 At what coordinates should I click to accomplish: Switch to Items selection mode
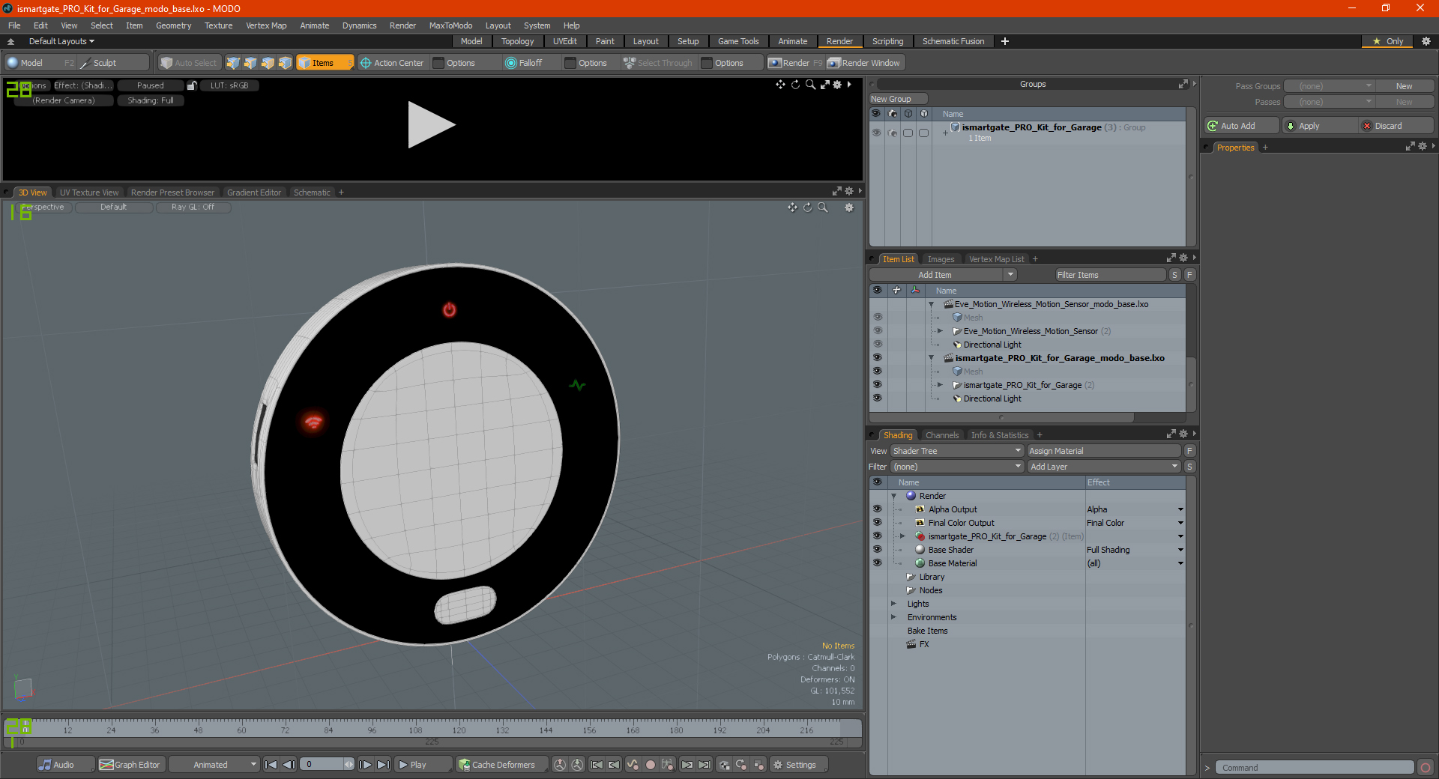pos(325,63)
